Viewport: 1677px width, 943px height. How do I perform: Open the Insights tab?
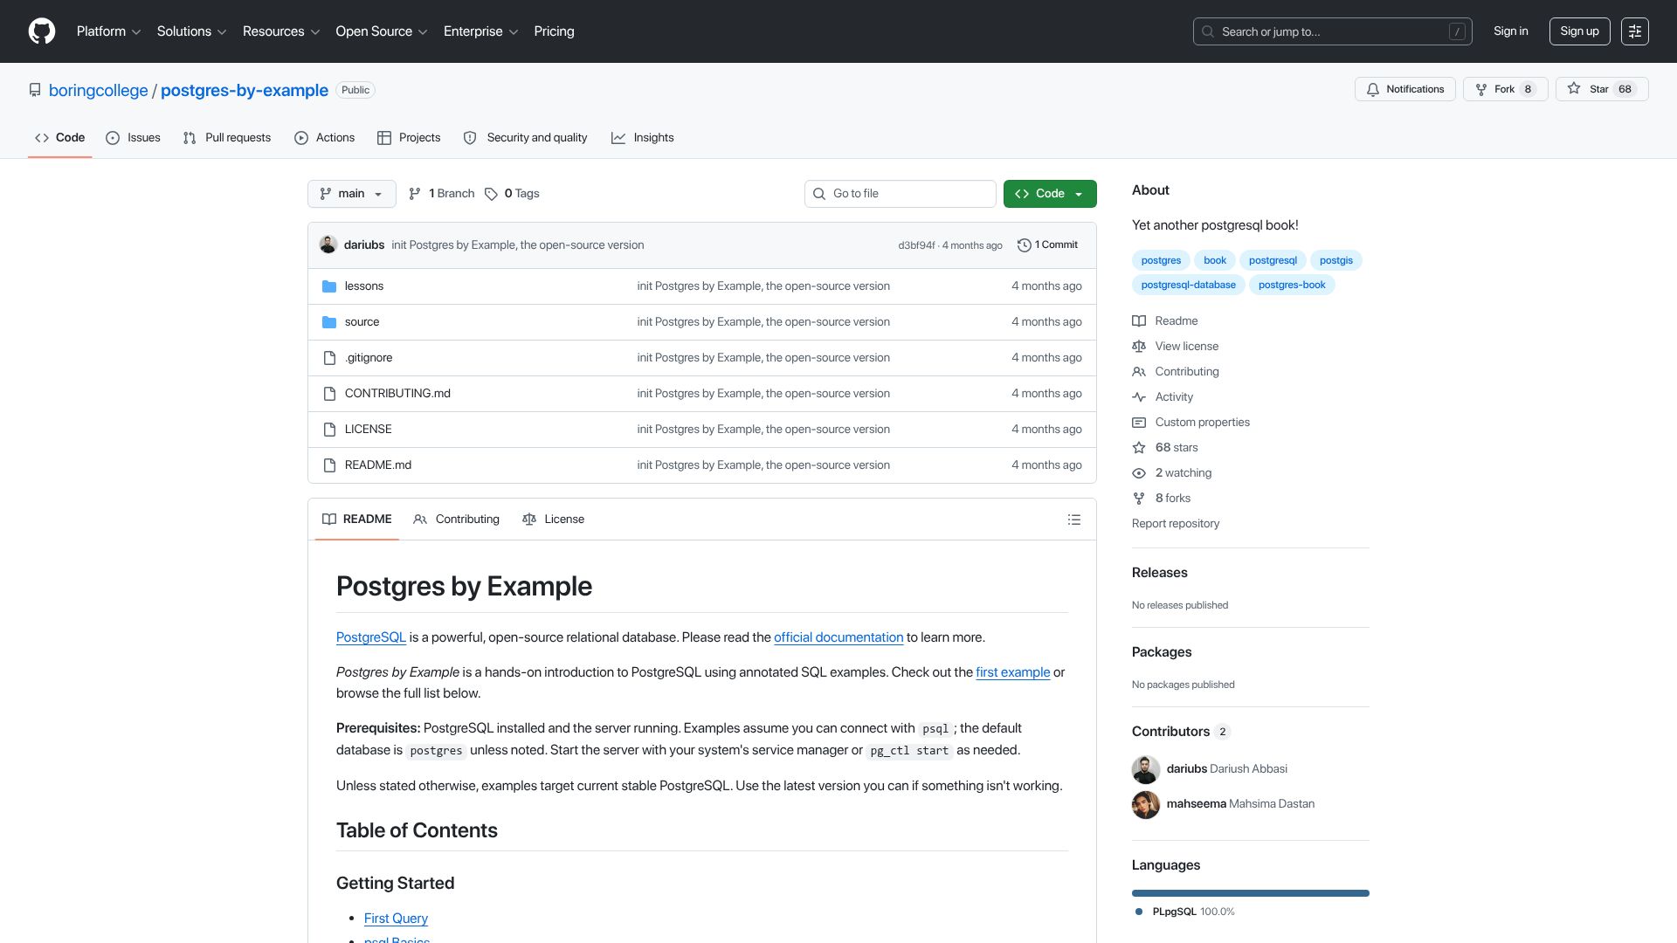tap(643, 138)
